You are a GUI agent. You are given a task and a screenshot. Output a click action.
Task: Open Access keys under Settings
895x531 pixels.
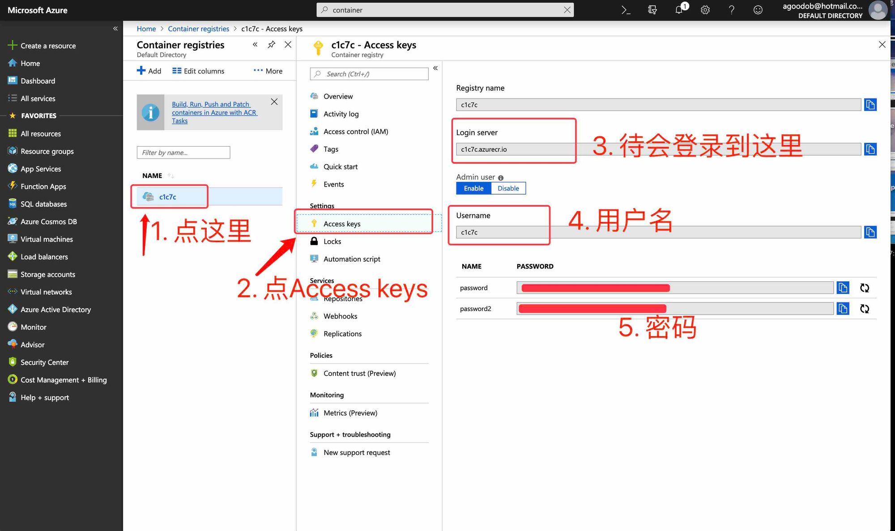(342, 223)
